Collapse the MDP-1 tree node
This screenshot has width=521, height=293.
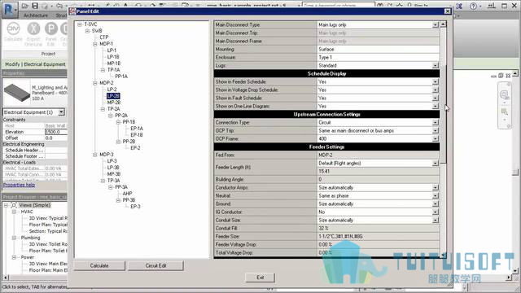coord(94,44)
